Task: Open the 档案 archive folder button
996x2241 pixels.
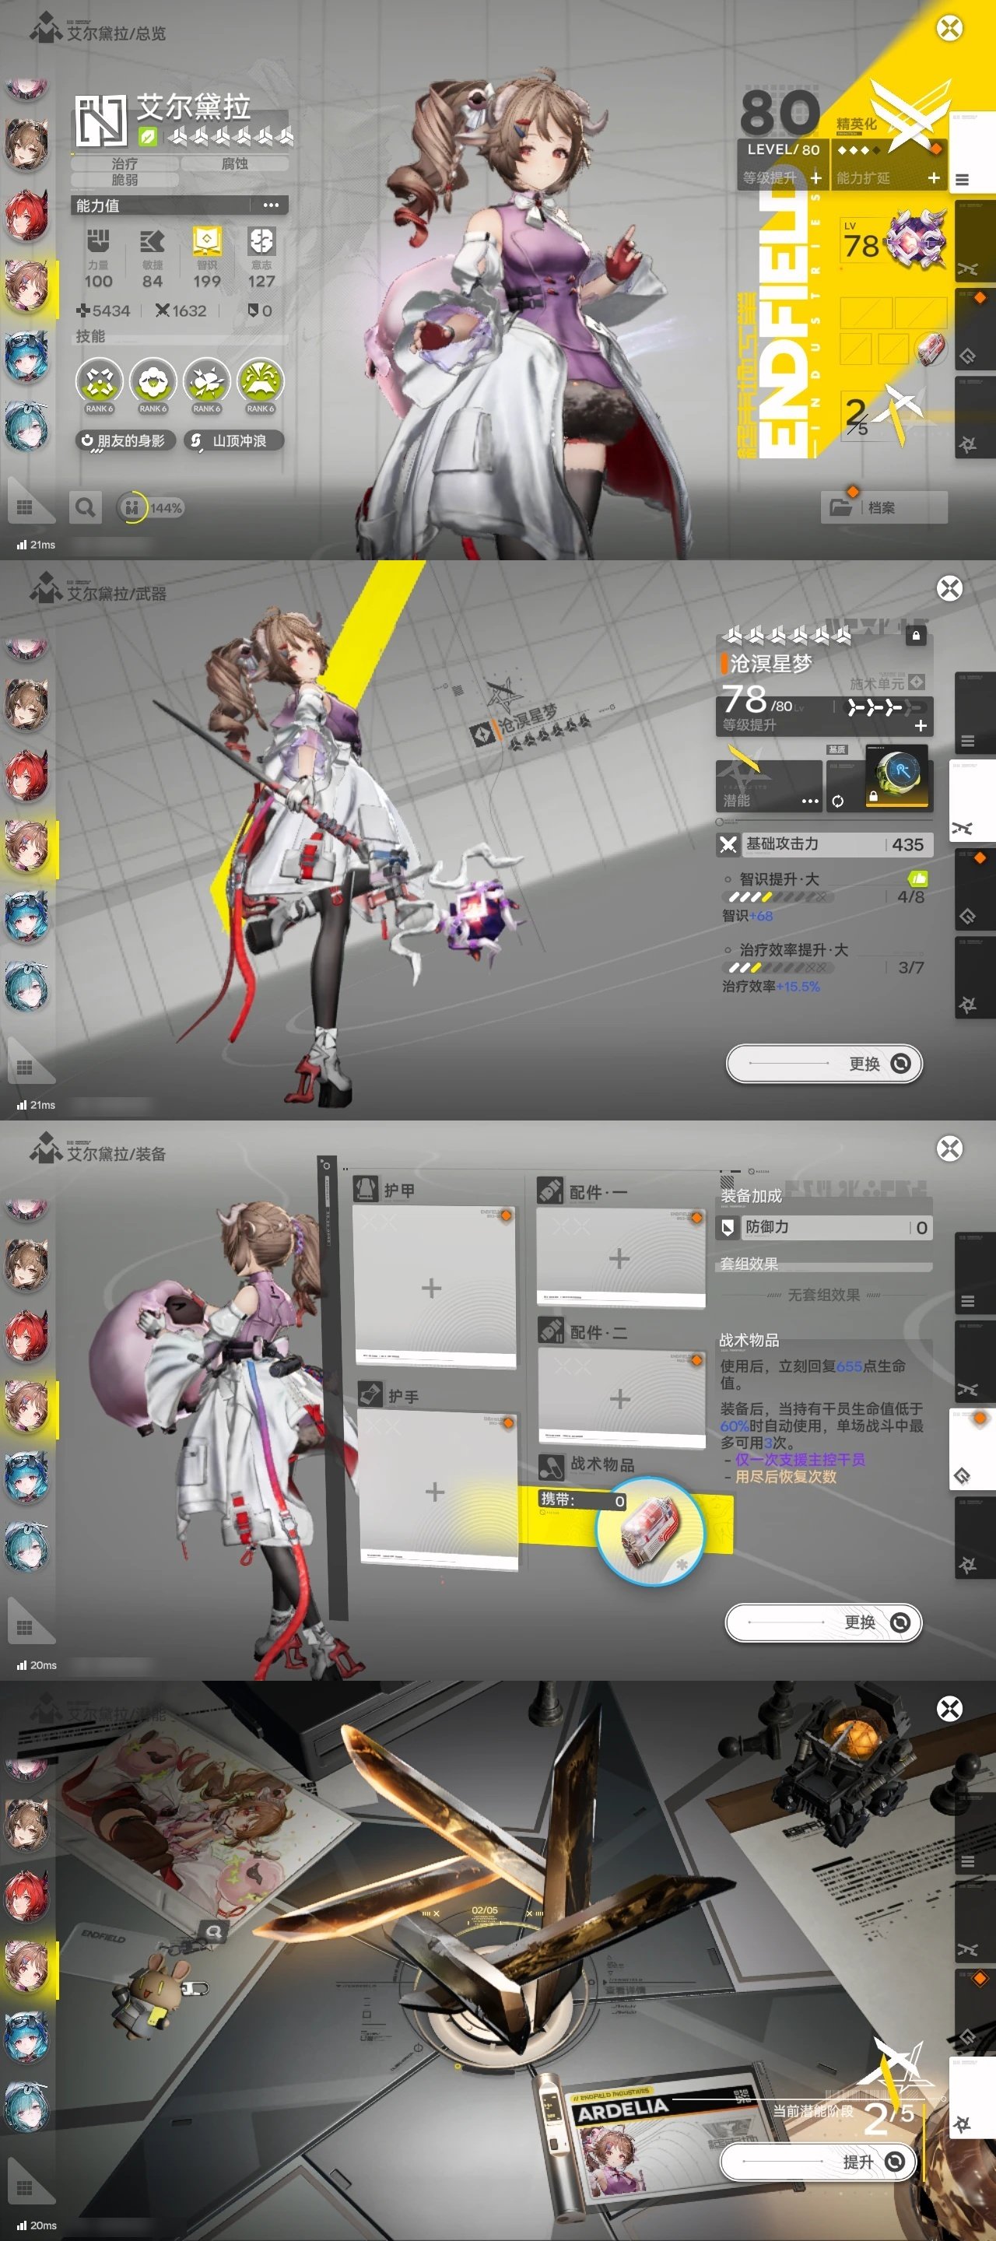Action: tap(883, 507)
